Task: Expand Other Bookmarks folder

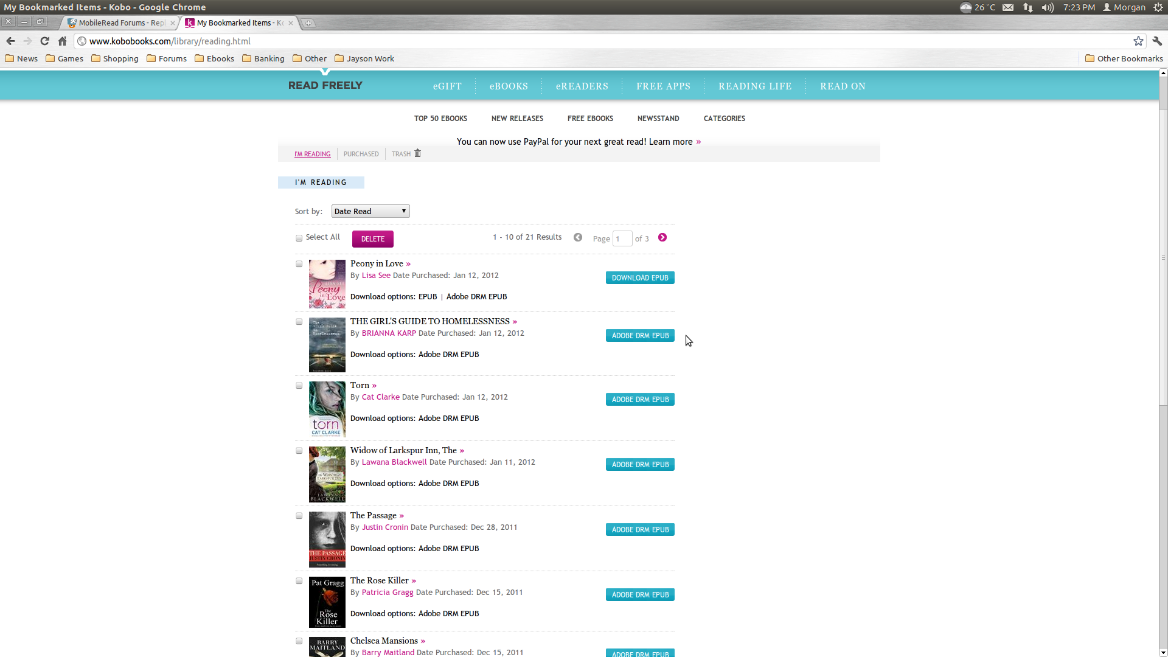Action: click(x=1124, y=59)
